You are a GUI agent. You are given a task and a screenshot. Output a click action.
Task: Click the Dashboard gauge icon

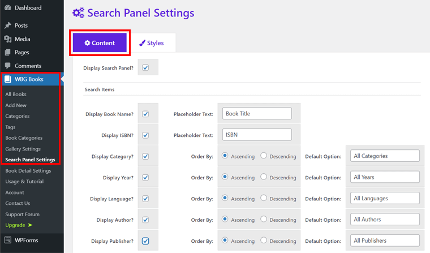click(8, 8)
